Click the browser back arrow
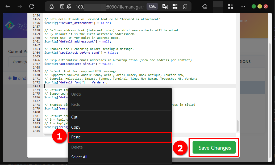The width and height of the screenshot is (275, 165). pos(8,6)
